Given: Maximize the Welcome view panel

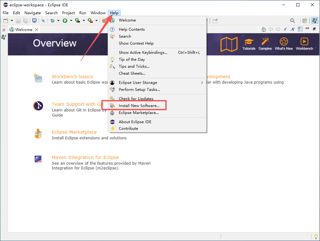Looking at the screenshot, I should (314, 29).
